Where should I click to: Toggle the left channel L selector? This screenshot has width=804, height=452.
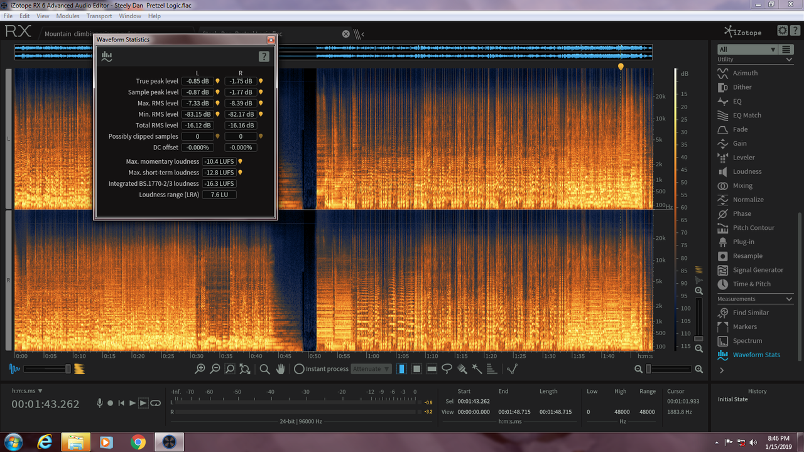pos(9,138)
